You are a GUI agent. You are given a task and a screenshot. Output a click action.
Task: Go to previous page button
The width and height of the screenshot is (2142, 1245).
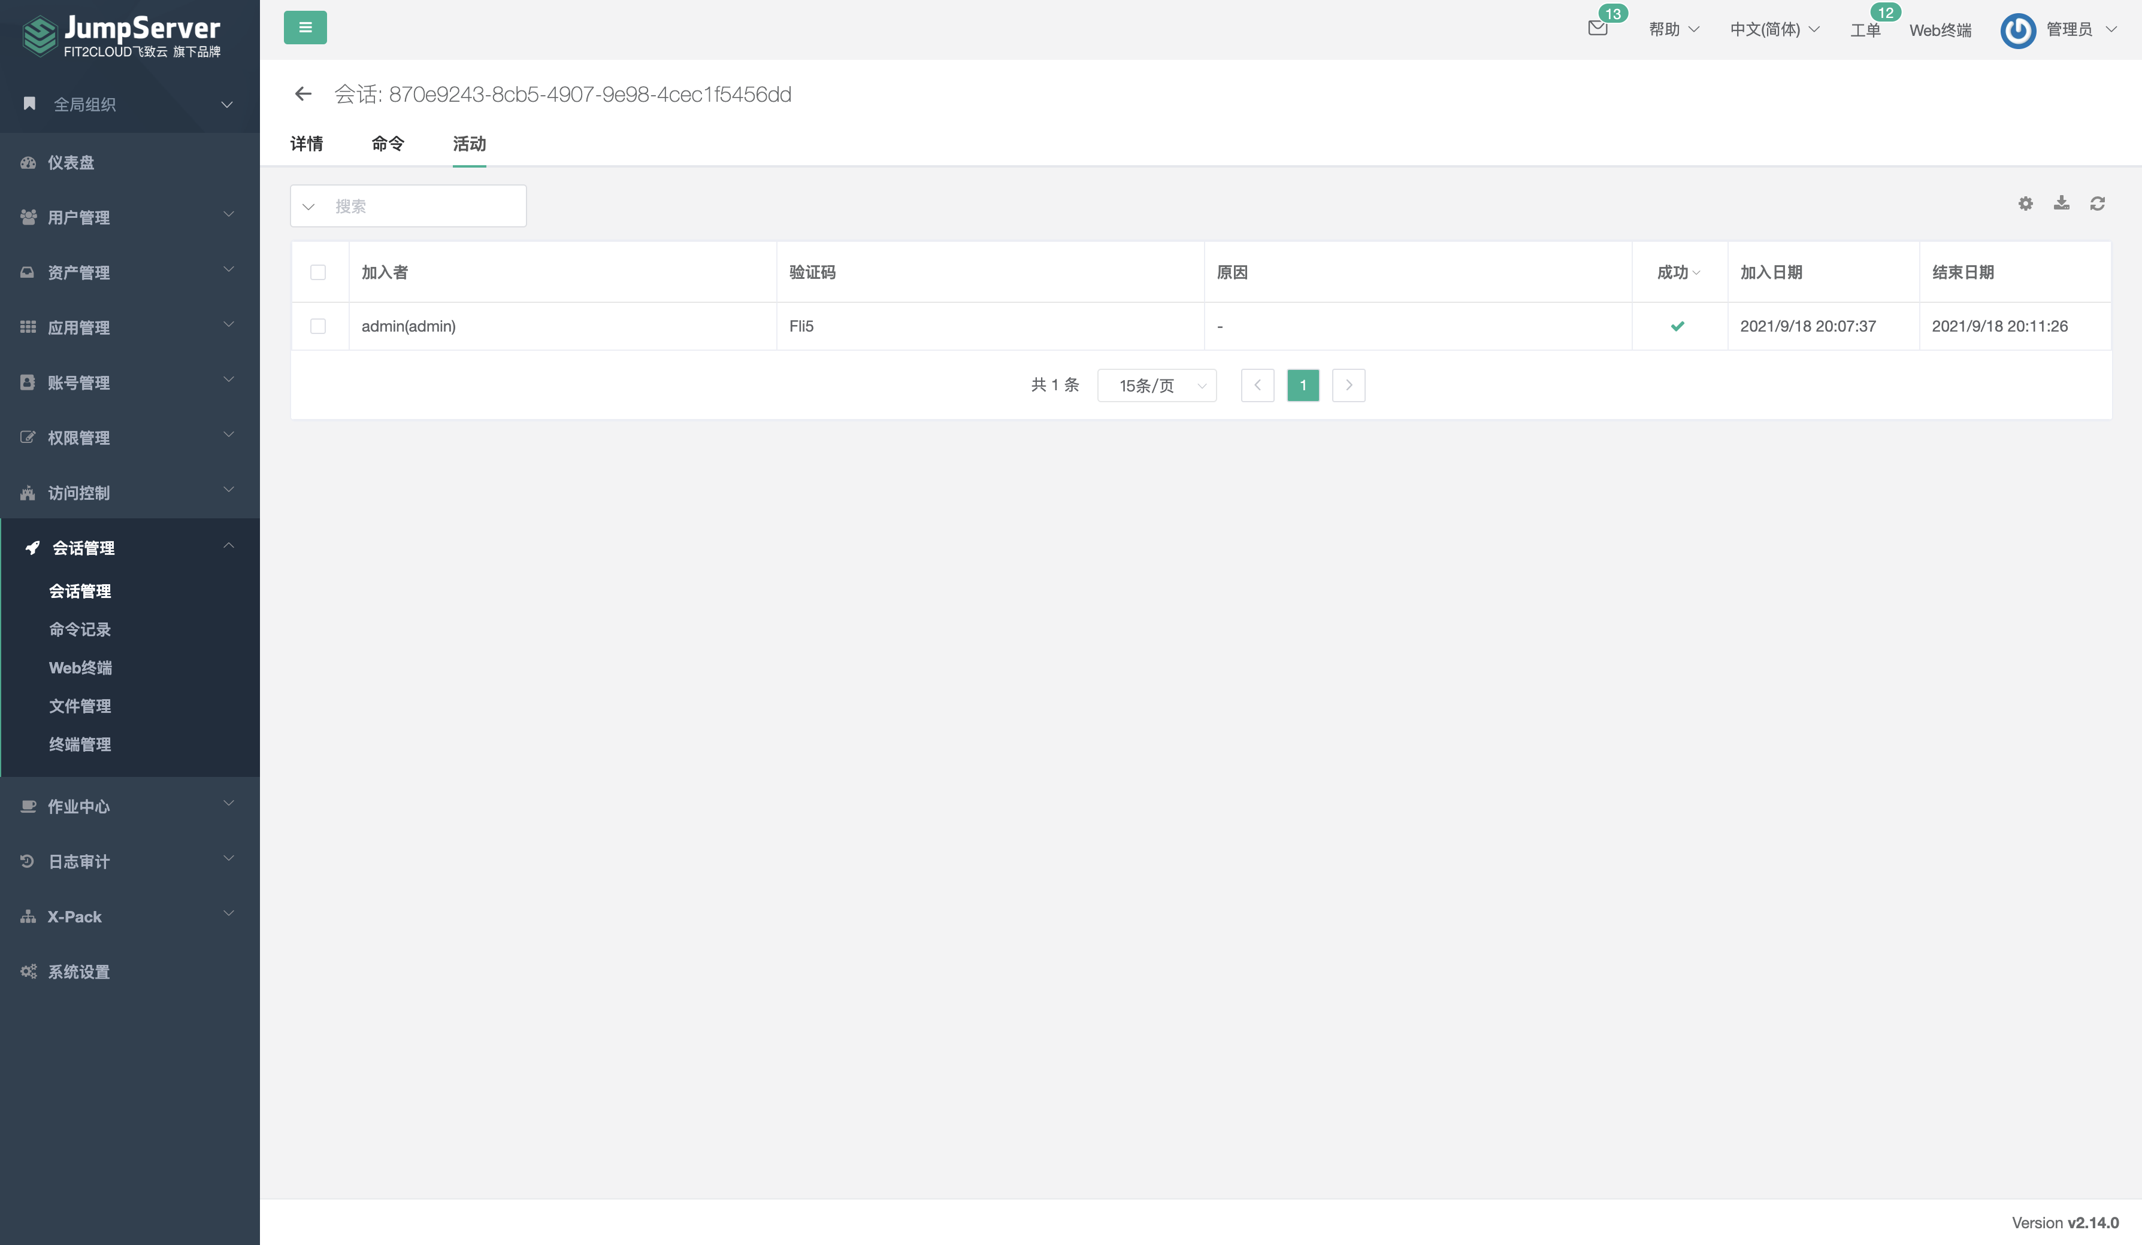click(x=1257, y=385)
